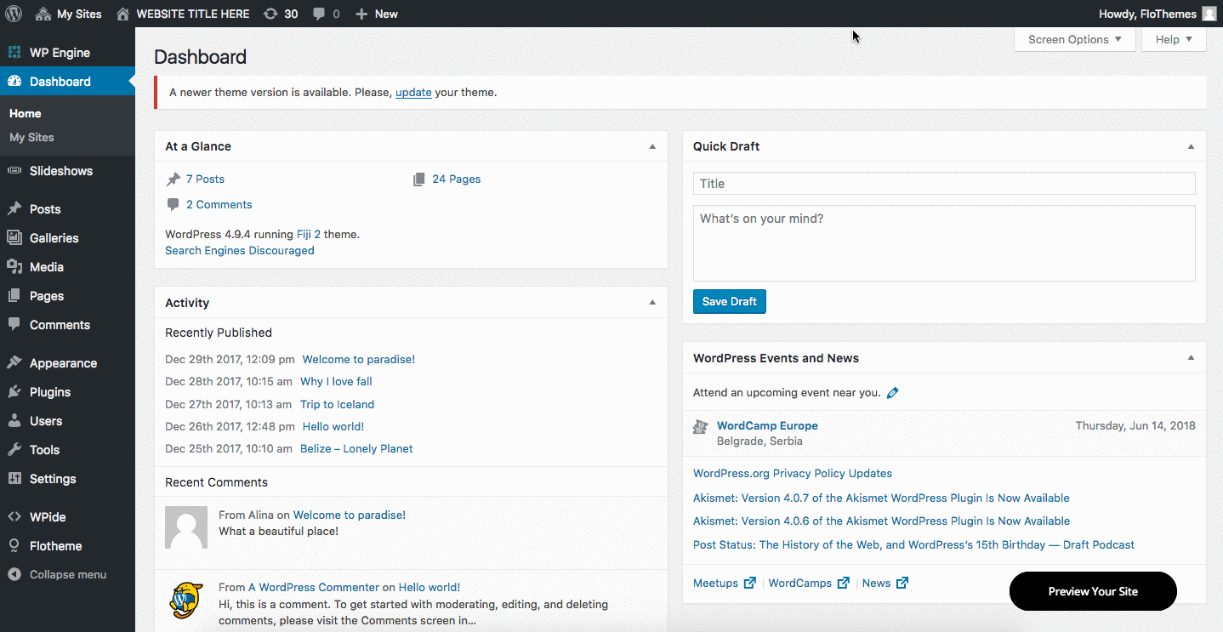1223x632 pixels.
Task: Click the WP Engine sidebar icon
Action: click(14, 53)
